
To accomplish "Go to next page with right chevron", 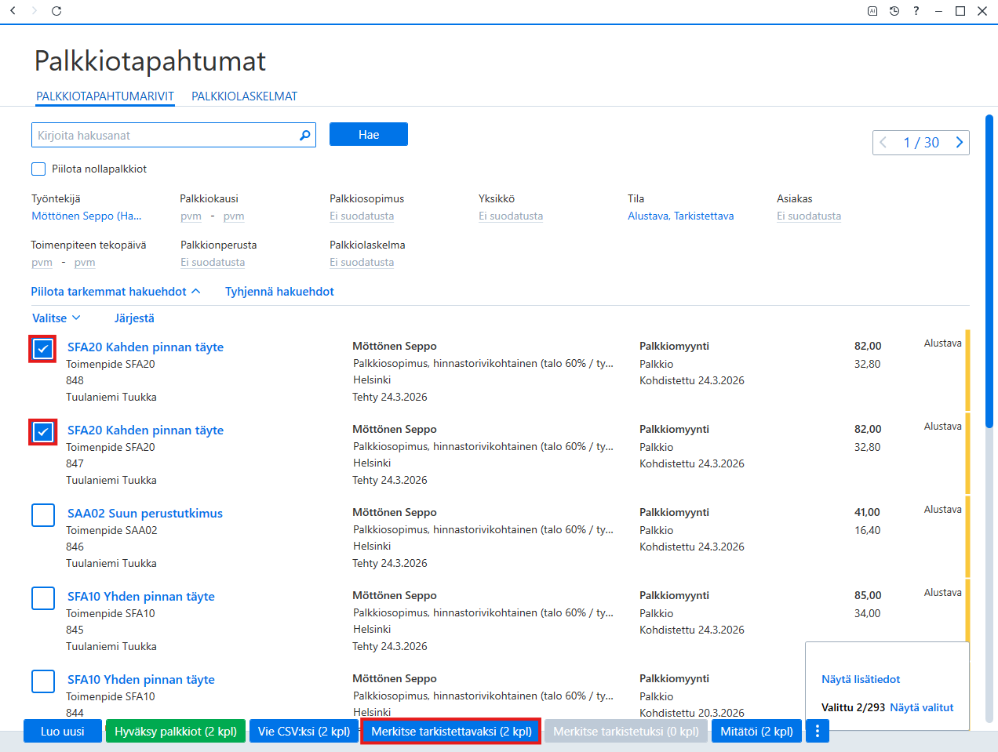I will click(959, 143).
